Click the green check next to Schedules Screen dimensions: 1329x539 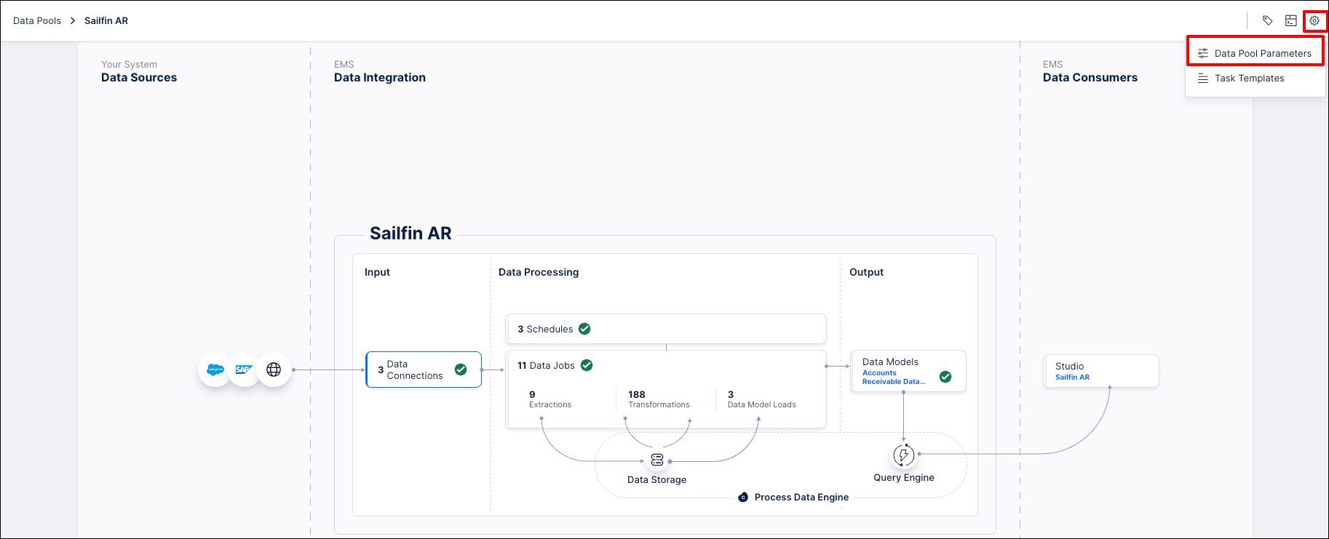click(584, 329)
